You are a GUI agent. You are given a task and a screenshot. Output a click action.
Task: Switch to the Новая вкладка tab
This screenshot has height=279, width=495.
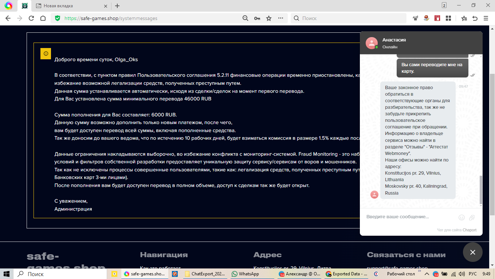click(x=69, y=6)
